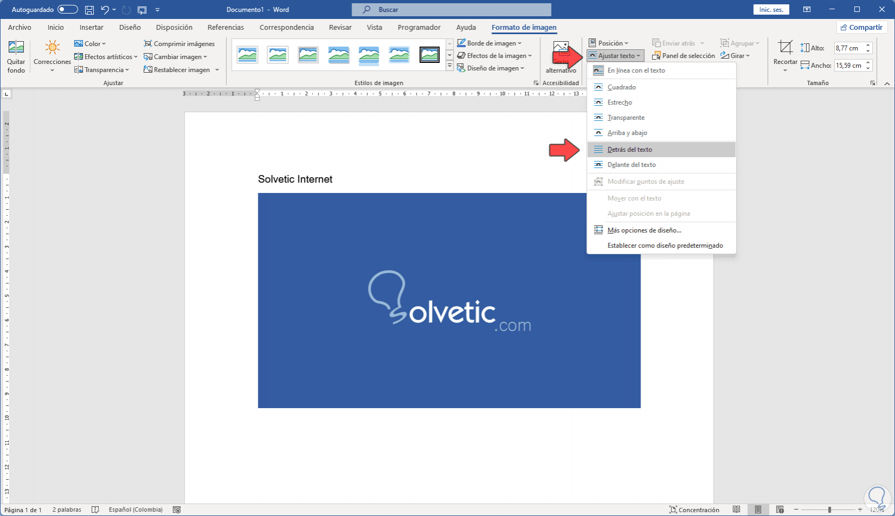Open the Diseño de imagen dropdown

point(491,68)
